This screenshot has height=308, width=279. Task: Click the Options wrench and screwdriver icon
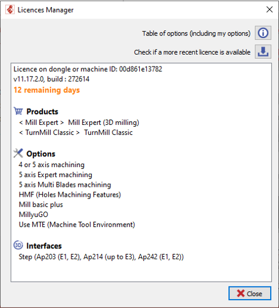click(18, 153)
